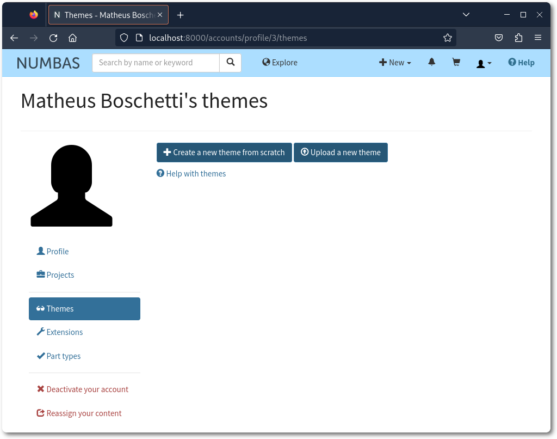Reload the page with the refresh icon

point(53,38)
